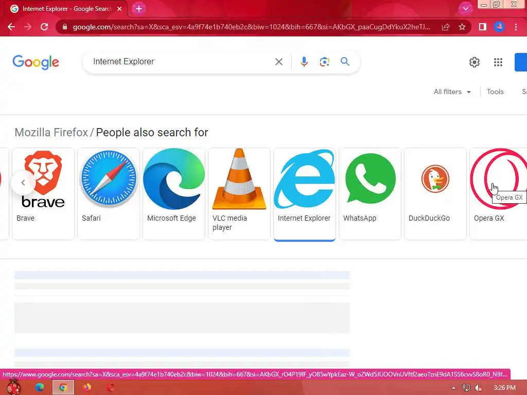Open the Google apps grid
The image size is (527, 395).
pos(498,62)
